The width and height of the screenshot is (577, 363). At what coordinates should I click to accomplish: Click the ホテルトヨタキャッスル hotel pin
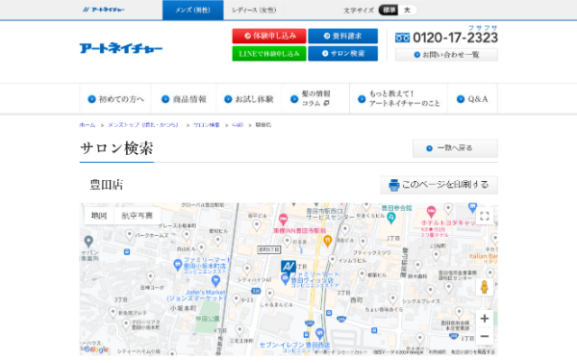pos(431,212)
